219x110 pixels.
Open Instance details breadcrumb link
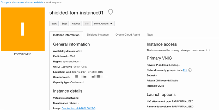tap(35, 2)
